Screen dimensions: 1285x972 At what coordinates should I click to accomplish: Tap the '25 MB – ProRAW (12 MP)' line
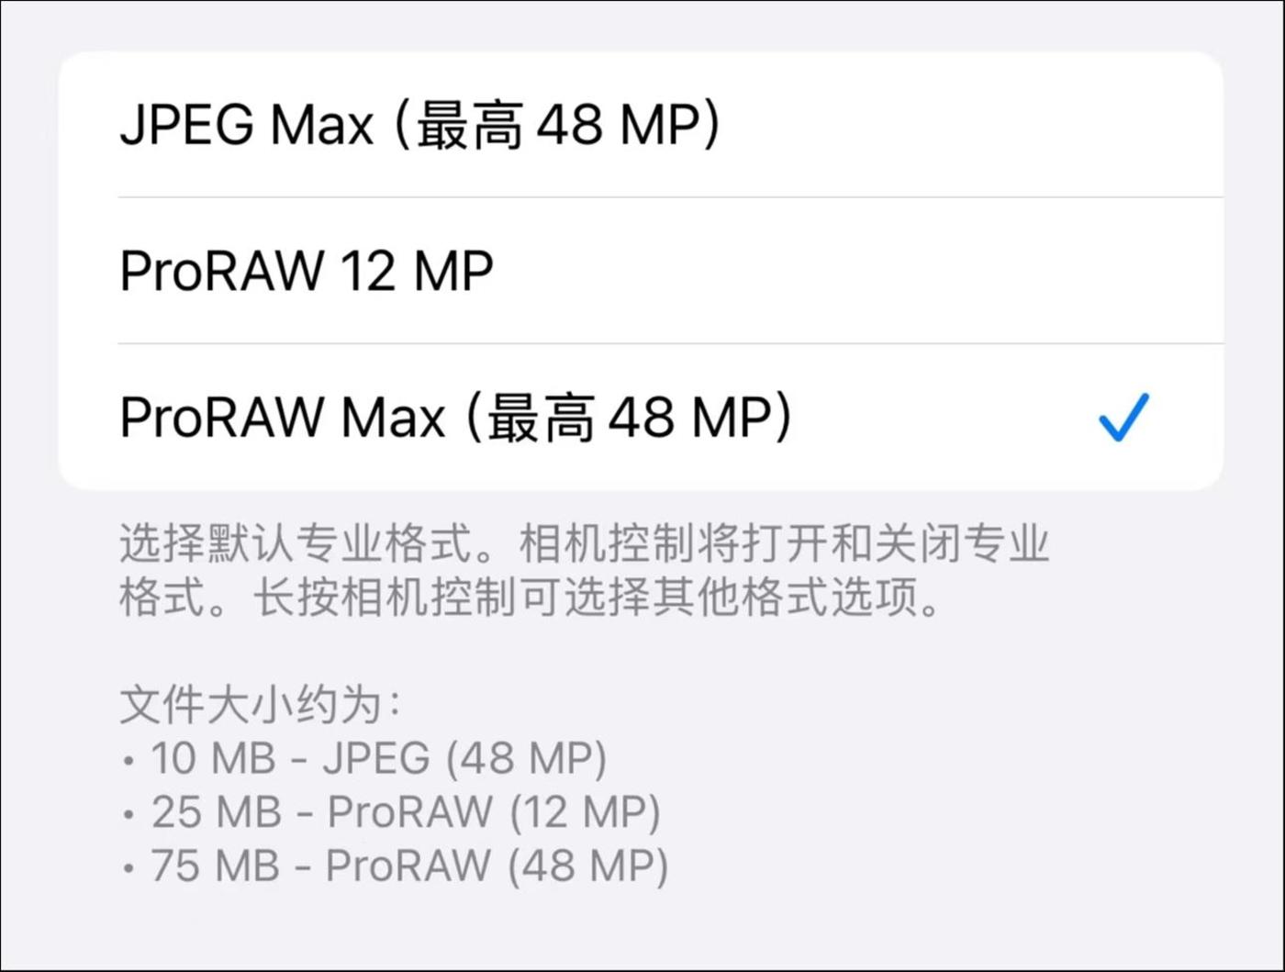406,812
